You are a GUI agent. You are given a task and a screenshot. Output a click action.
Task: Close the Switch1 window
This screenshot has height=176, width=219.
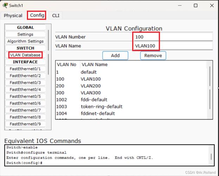pos(212,6)
